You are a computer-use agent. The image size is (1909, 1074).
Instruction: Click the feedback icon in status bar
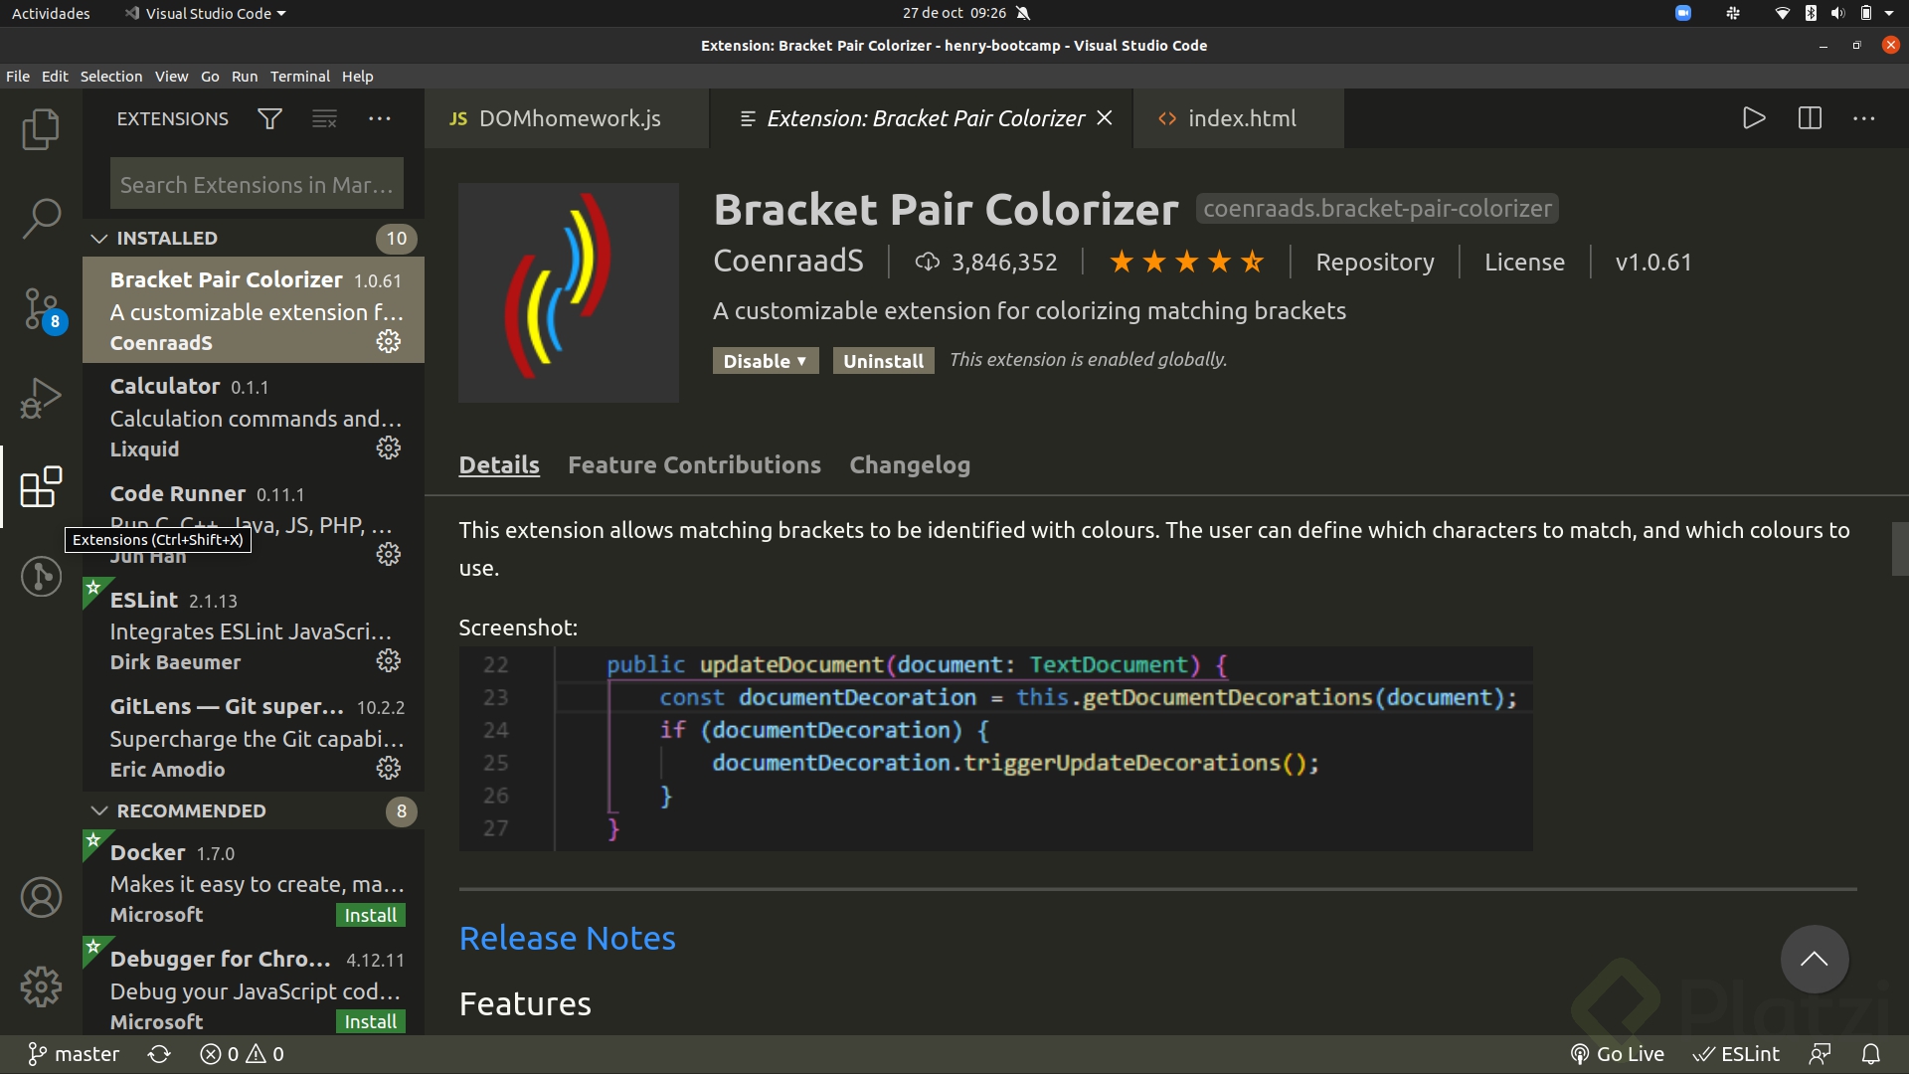click(1820, 1054)
